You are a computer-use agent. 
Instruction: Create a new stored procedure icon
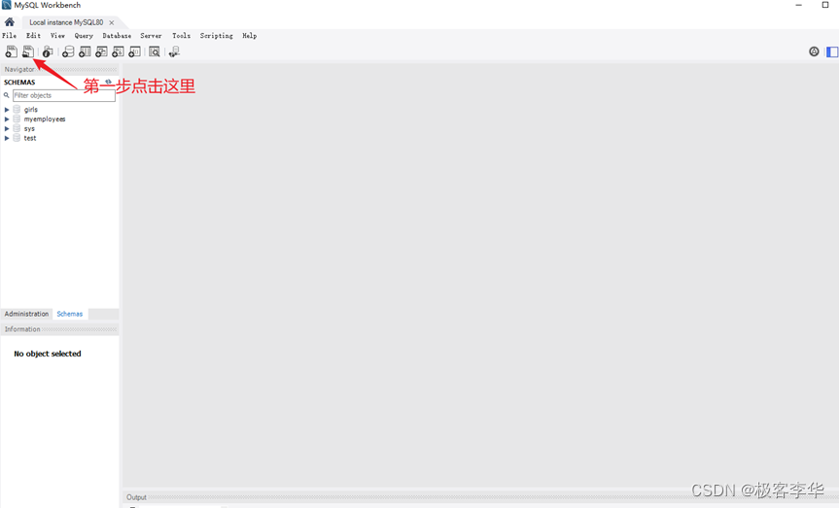click(118, 51)
